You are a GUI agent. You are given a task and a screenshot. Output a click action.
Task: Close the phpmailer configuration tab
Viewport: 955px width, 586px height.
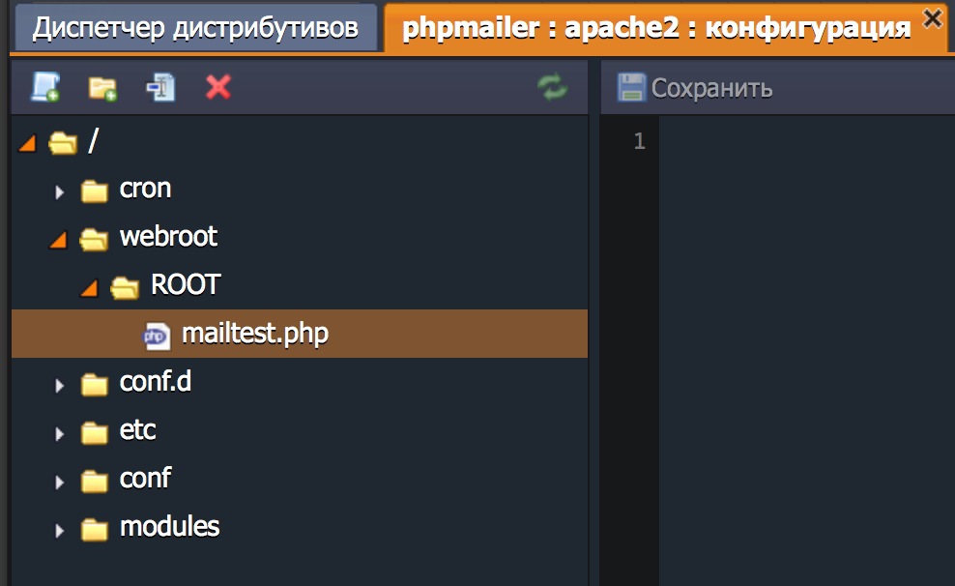tap(932, 17)
